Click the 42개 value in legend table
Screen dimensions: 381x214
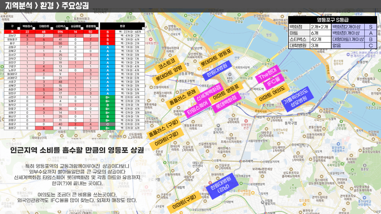(x=321, y=39)
